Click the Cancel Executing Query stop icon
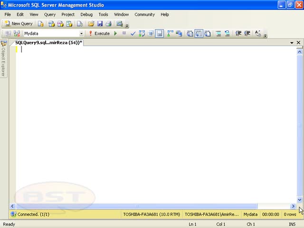 click(x=124, y=33)
